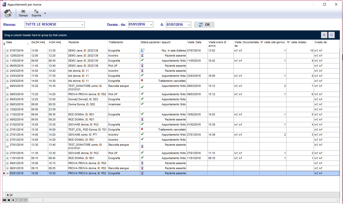Open the Risorsa combo box

[55, 24]
